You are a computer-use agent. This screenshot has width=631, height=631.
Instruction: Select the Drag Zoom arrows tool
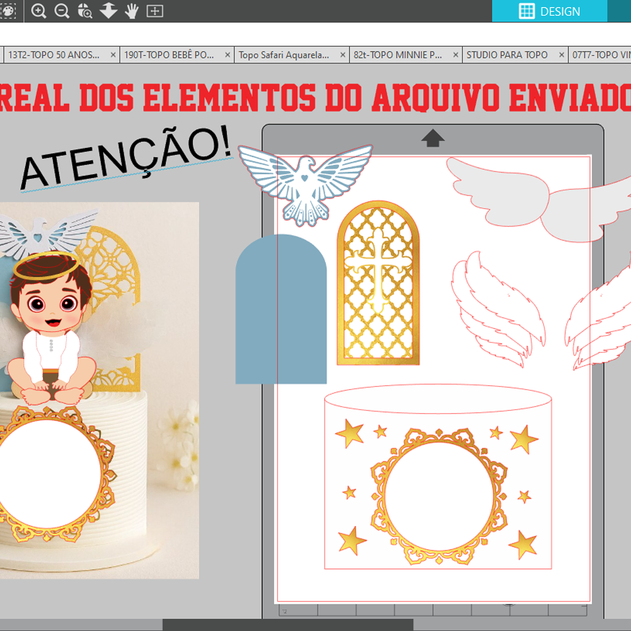(x=109, y=11)
